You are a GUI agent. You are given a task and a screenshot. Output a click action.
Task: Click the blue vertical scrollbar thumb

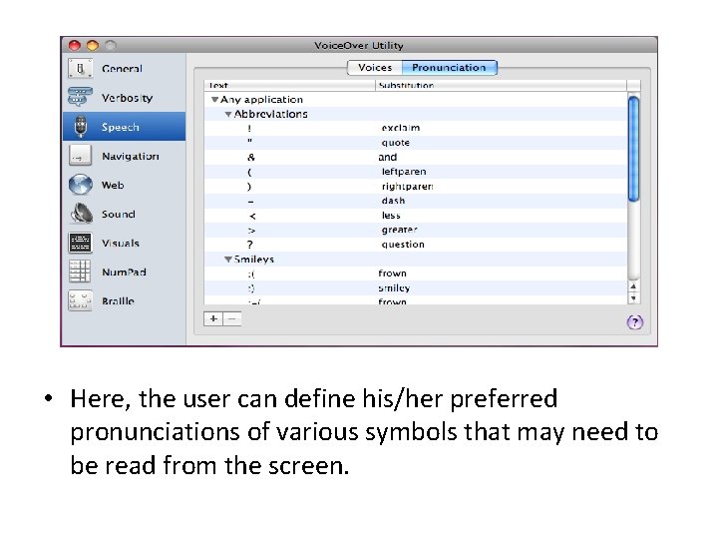(x=633, y=149)
